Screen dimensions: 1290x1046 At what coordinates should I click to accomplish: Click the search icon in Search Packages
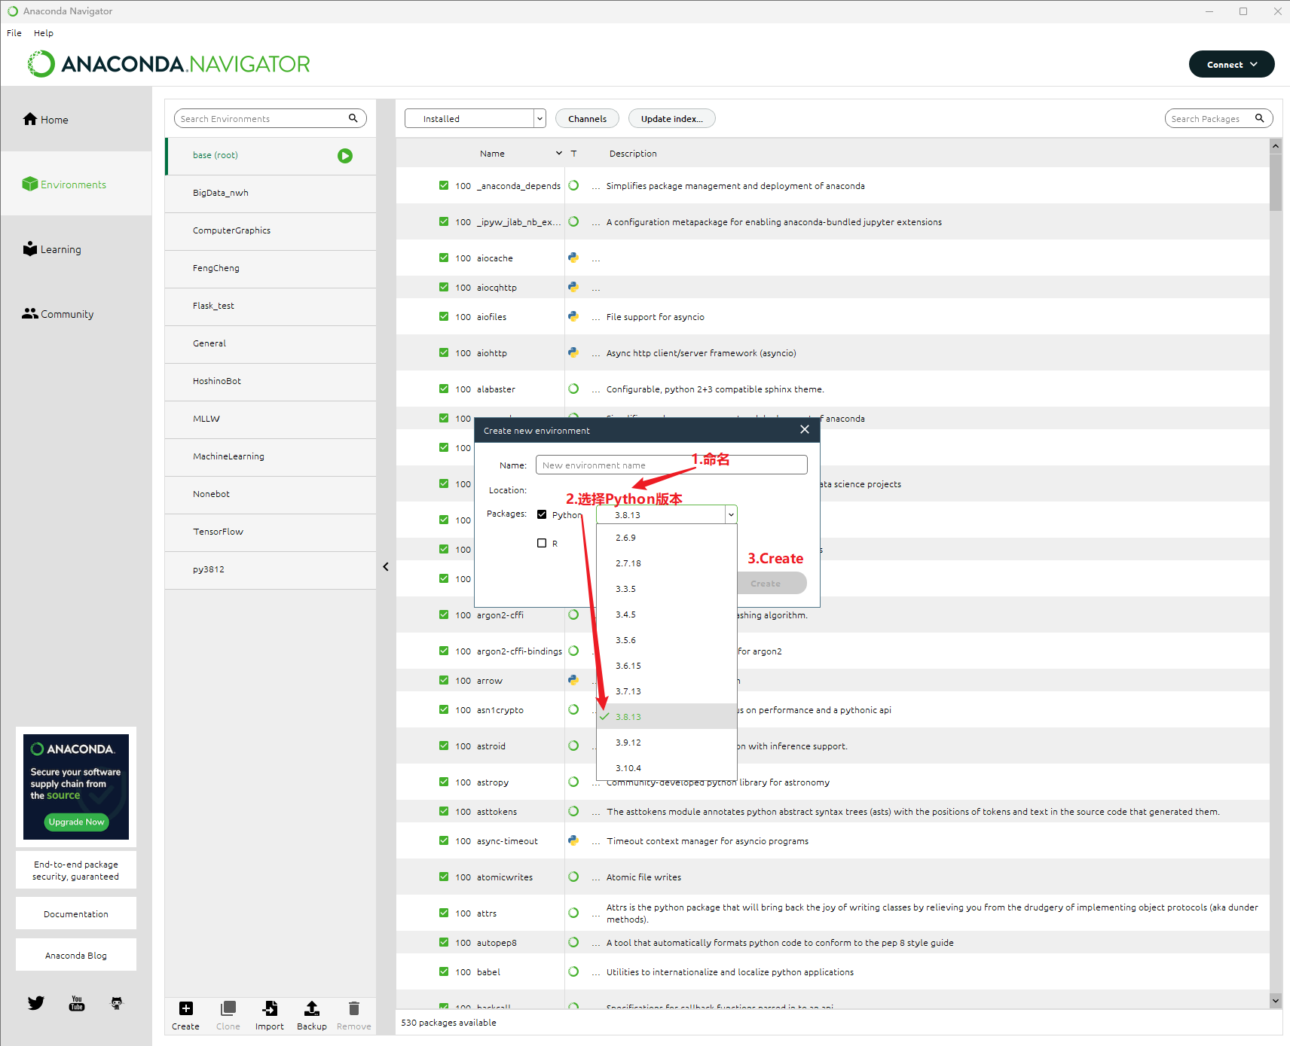click(x=1259, y=118)
